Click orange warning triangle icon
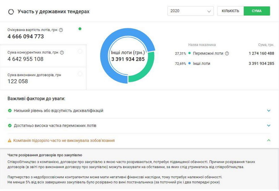Screen dimensions: 279x191 pos(10,141)
